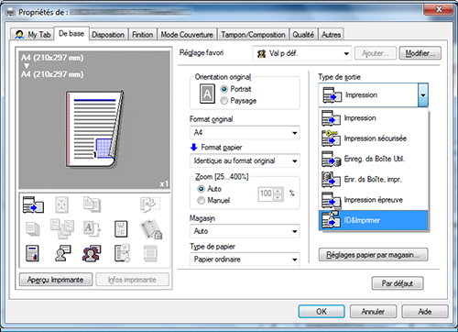Choose Auto zoom mode

pyautogui.click(x=210, y=189)
